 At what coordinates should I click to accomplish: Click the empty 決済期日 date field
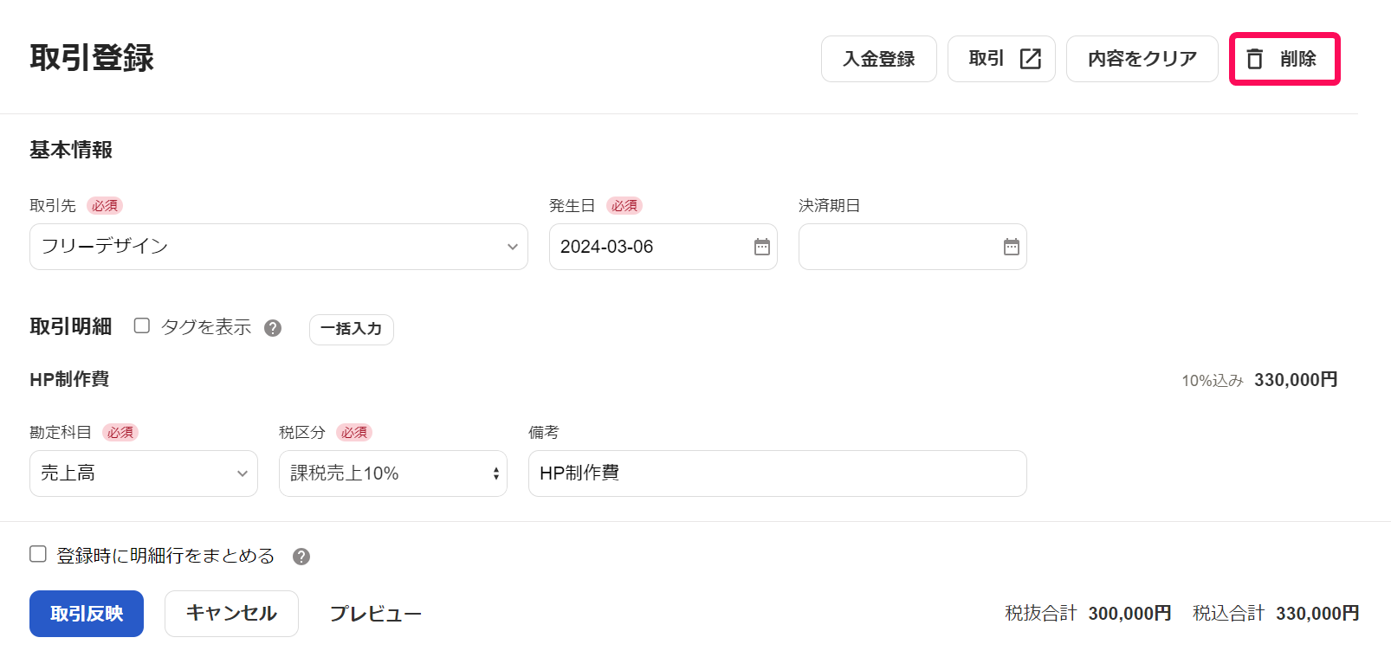pyautogui.click(x=913, y=247)
